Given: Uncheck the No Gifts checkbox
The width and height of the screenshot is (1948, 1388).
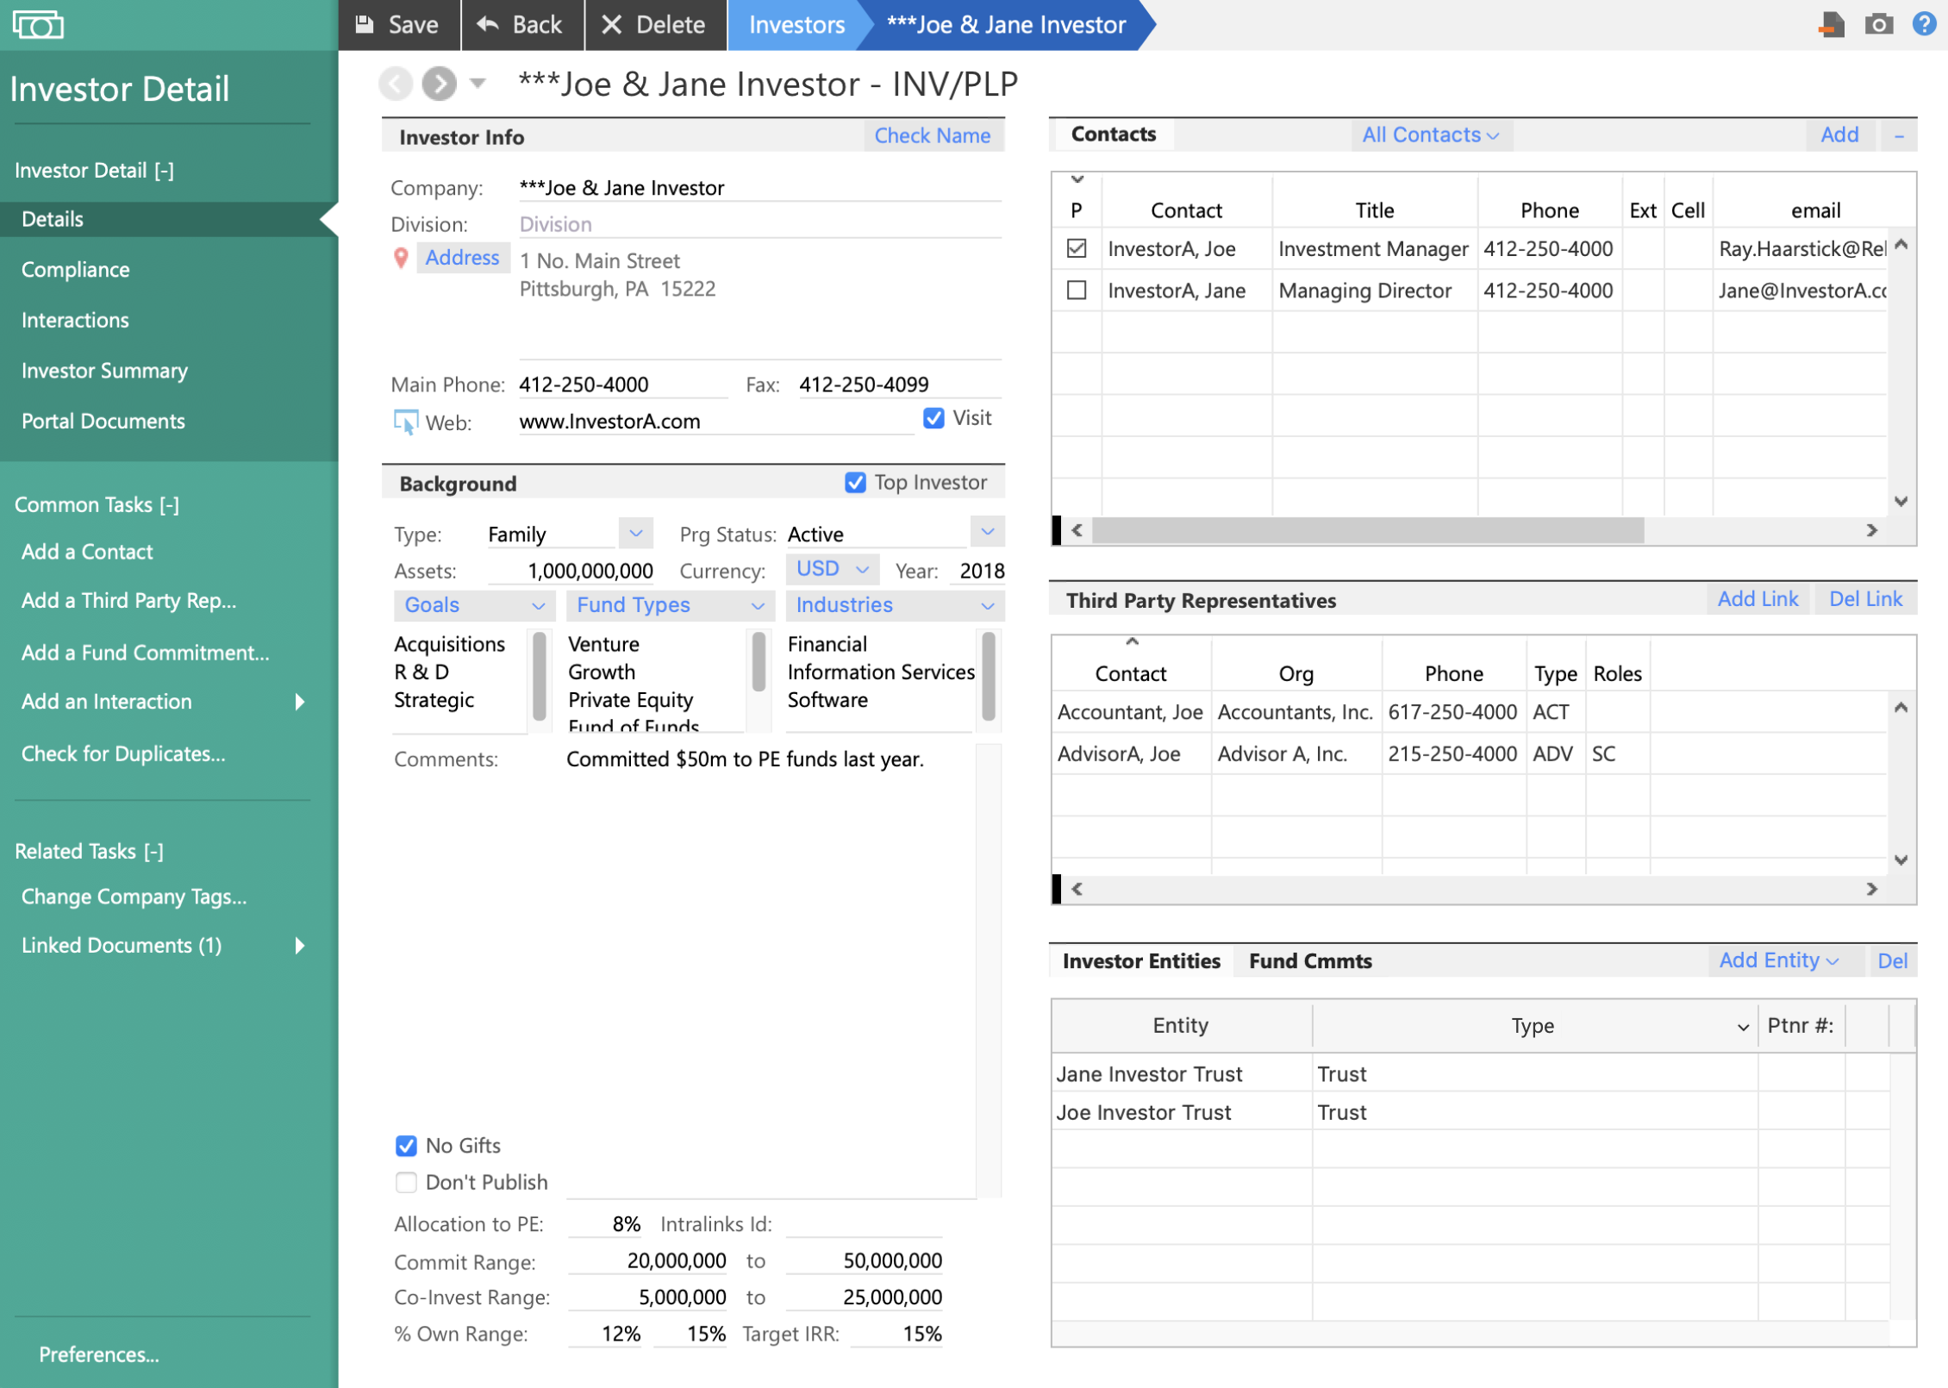Looking at the screenshot, I should coord(406,1146).
